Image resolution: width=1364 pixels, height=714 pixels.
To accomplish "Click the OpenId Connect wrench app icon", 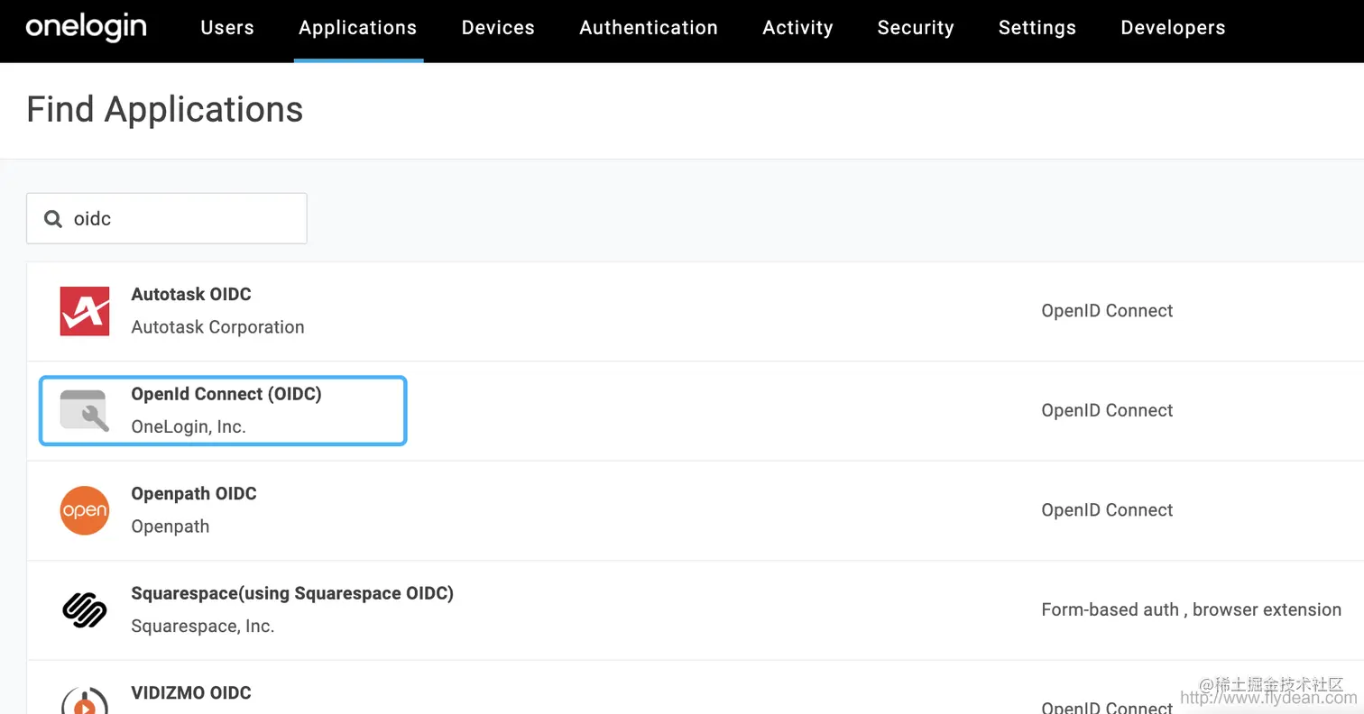I will click(x=85, y=411).
